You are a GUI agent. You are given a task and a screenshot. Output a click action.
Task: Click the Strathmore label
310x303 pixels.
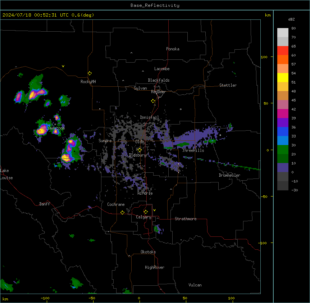tap(186, 219)
